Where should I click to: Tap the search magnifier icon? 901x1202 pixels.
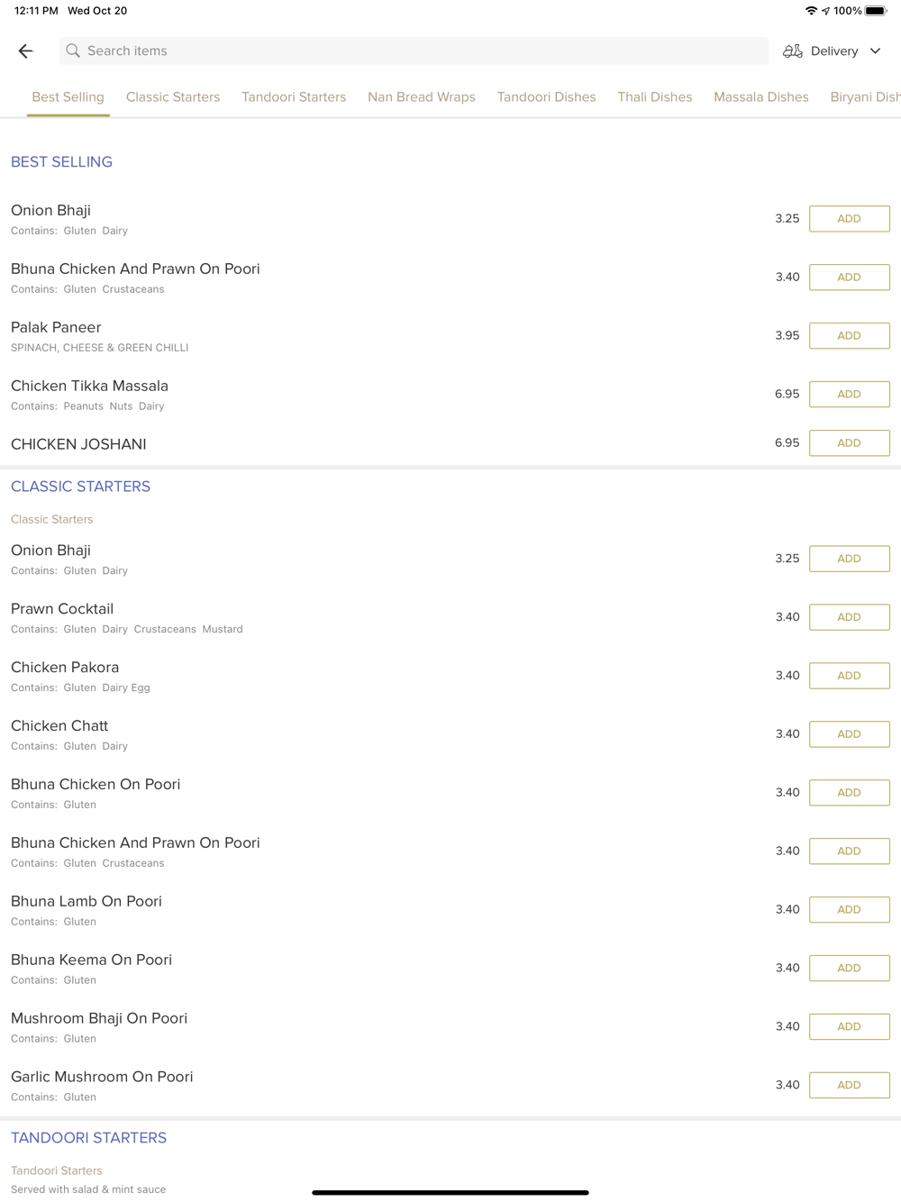[x=73, y=51]
